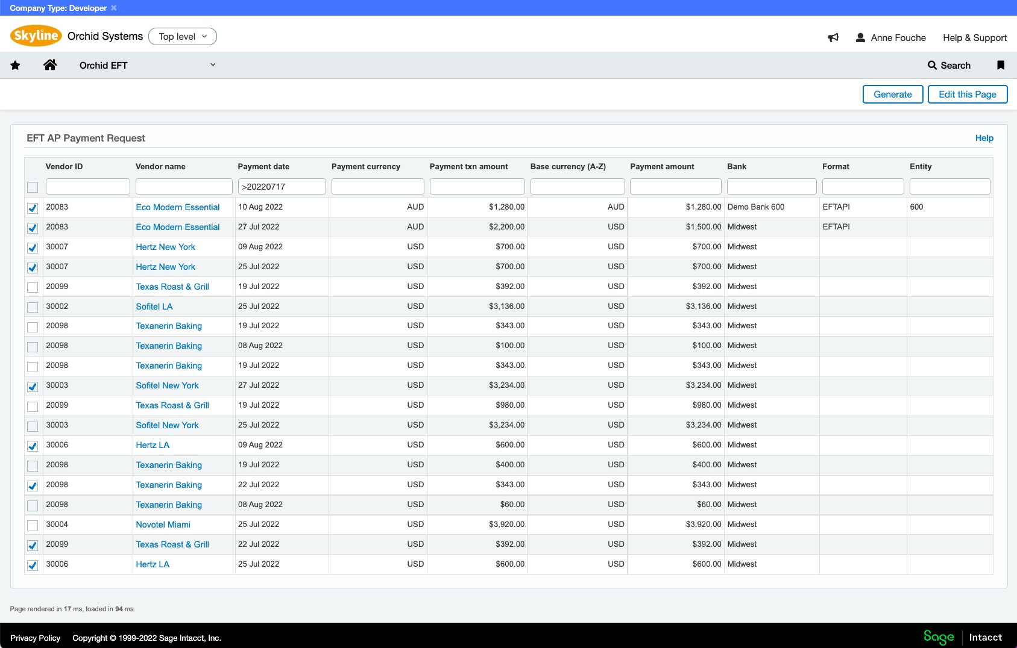Focus the Entity filter field
Viewport: 1017px width, 648px height.
(950, 186)
